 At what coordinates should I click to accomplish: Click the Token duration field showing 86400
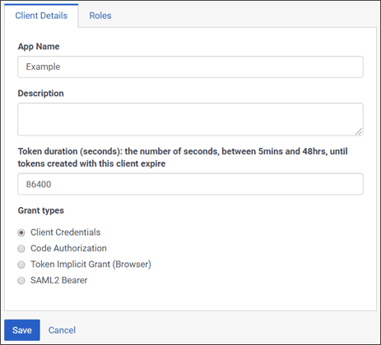point(190,184)
